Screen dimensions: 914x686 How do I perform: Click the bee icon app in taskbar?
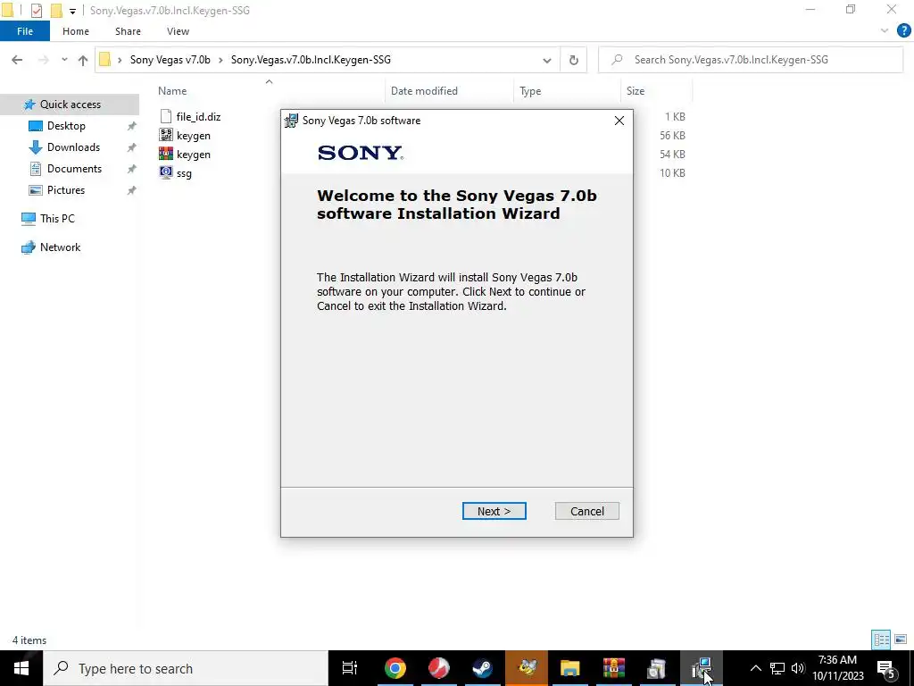click(527, 668)
